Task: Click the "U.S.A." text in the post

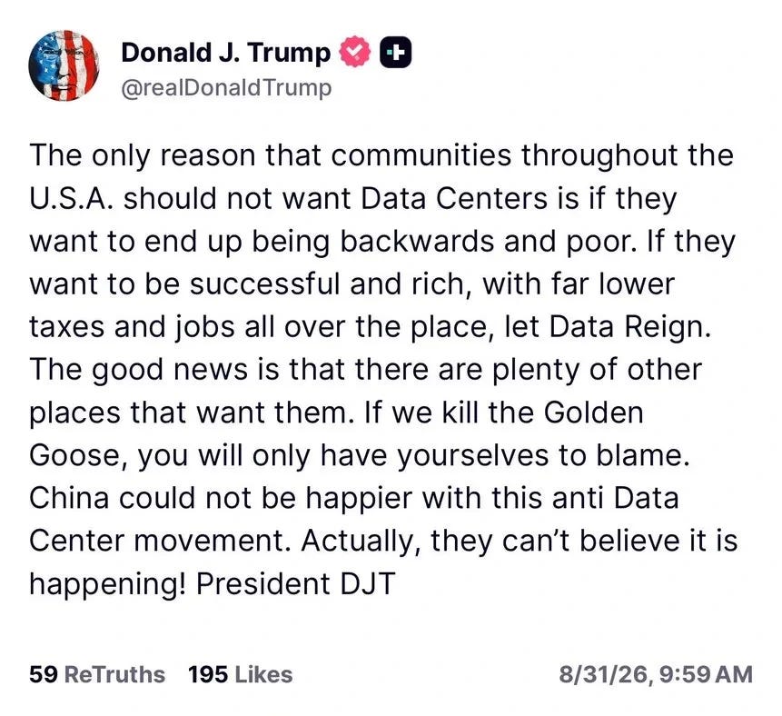Action: click(x=73, y=199)
